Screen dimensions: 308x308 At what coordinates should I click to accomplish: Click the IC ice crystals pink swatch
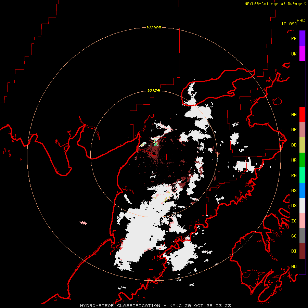click(x=302, y=221)
